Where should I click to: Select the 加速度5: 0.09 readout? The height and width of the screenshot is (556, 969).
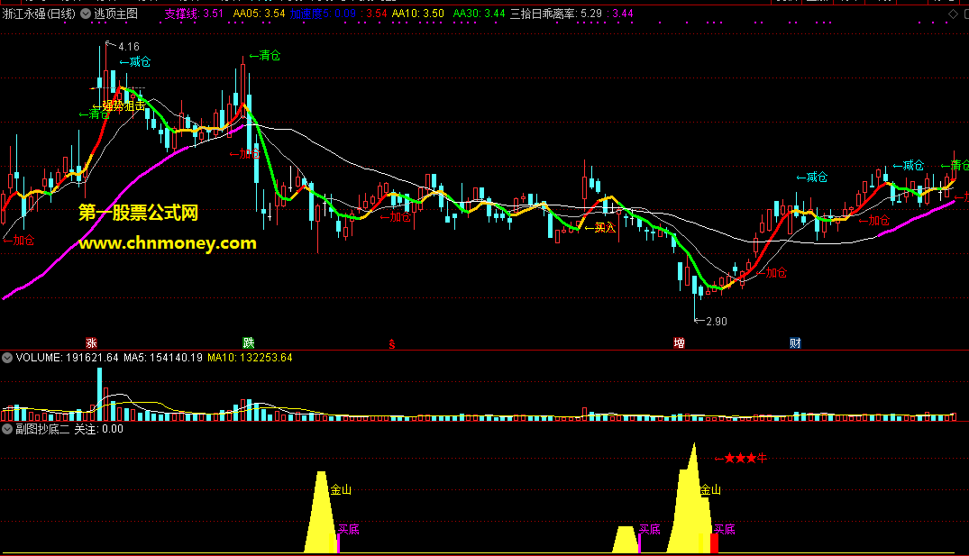click(x=324, y=14)
